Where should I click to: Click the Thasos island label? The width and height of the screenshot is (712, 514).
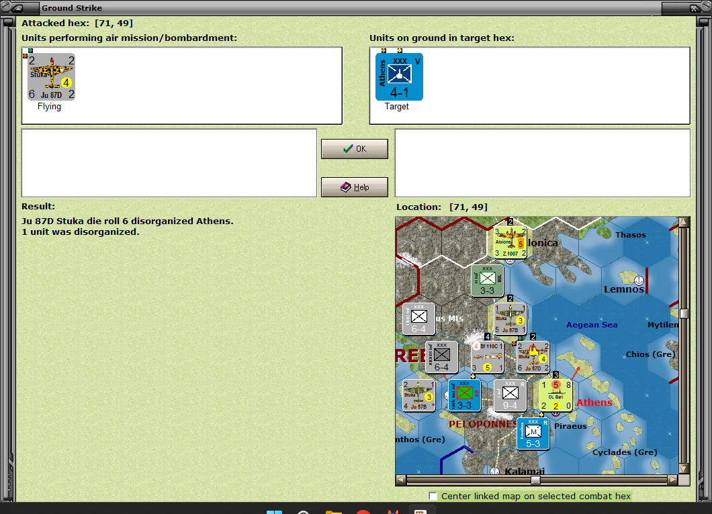(x=631, y=235)
